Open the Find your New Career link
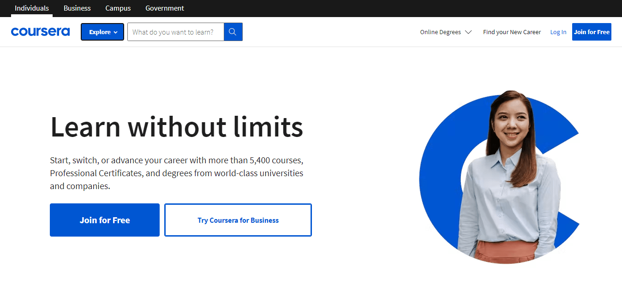622x297 pixels. click(x=512, y=32)
